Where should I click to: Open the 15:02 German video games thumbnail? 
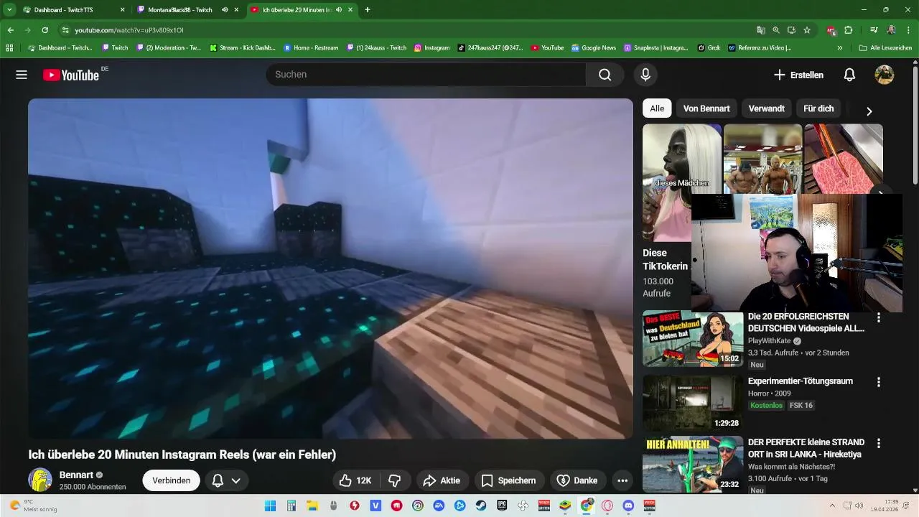(693, 338)
